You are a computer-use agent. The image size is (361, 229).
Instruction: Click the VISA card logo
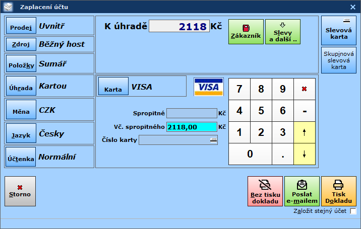point(209,87)
